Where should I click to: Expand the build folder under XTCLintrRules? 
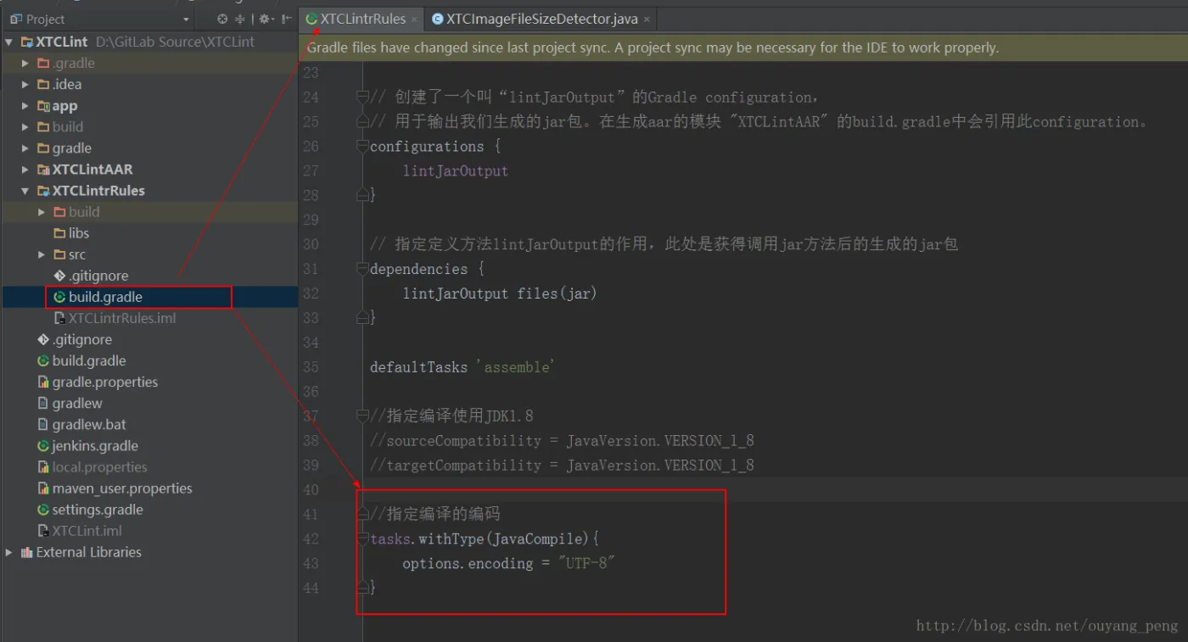pos(42,212)
